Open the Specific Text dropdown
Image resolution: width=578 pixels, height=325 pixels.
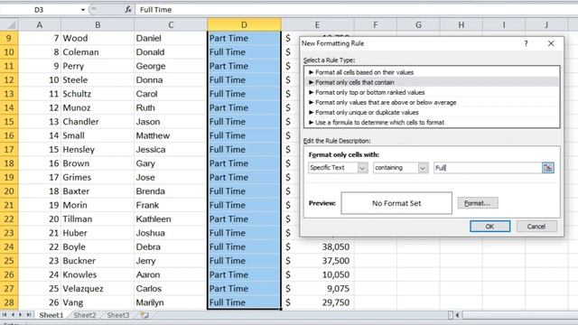[x=362, y=168]
